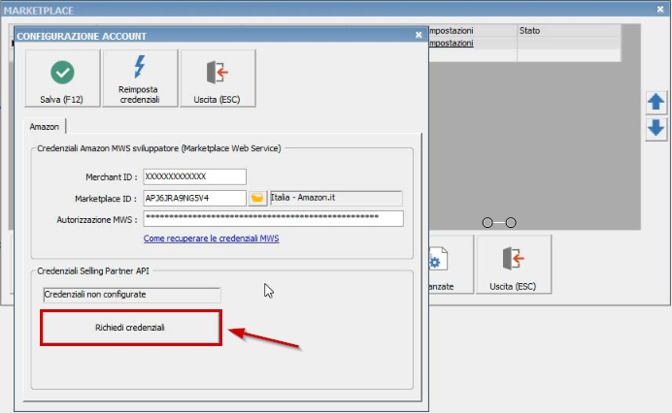Open Marketplace ID folder lookup icon
Viewport: 672px width, 413px height.
[257, 198]
